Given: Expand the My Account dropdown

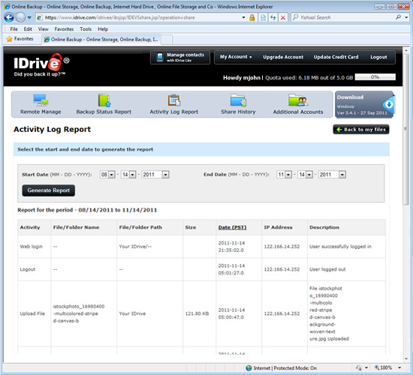Looking at the screenshot, I should [236, 57].
